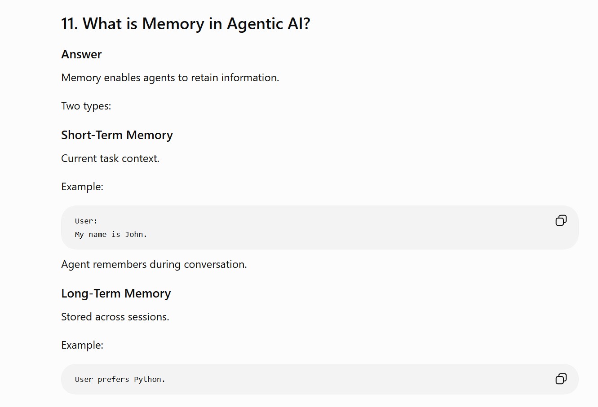Click the word "Agentic" in the title
598x407 pixels.
(255, 24)
